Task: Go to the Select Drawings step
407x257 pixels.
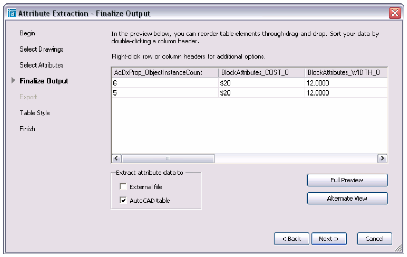Action: click(41, 49)
